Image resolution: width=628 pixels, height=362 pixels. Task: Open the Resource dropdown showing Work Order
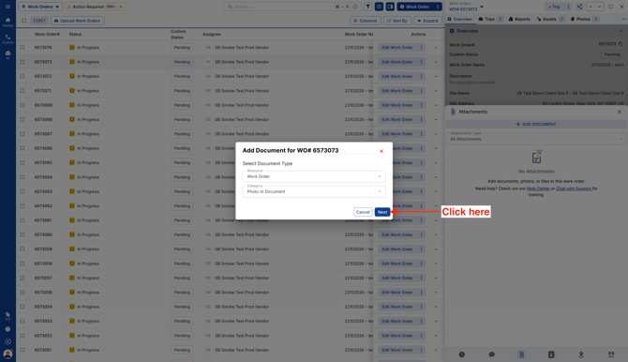click(x=314, y=176)
